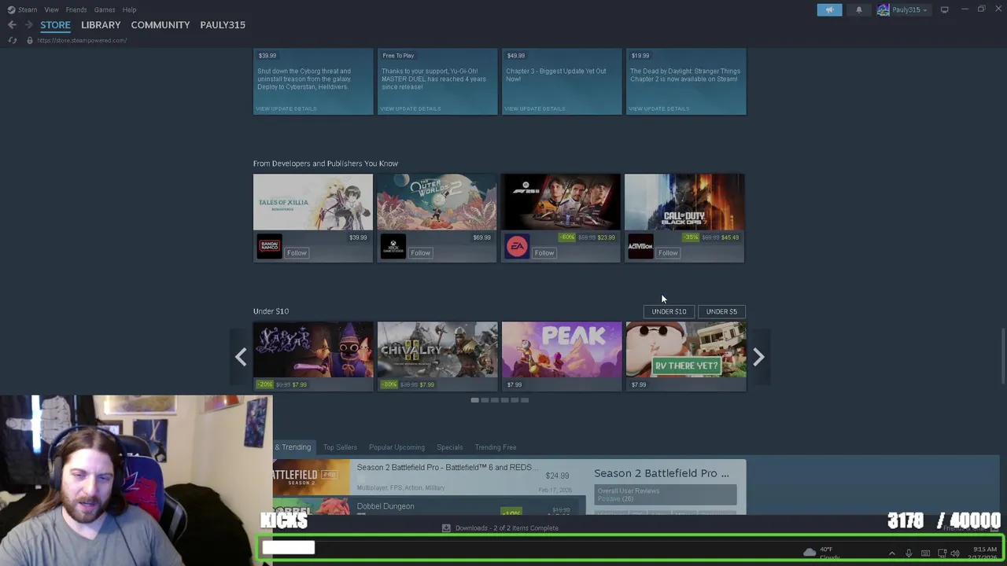Image resolution: width=1007 pixels, height=566 pixels.
Task: Open Tales of Xillia Remastered capsule
Action: click(x=313, y=202)
